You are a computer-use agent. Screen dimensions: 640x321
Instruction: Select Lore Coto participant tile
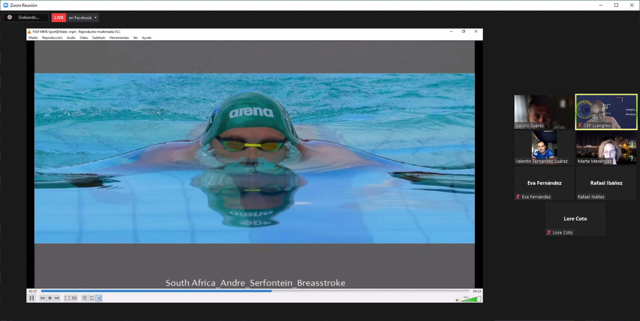tap(575, 219)
